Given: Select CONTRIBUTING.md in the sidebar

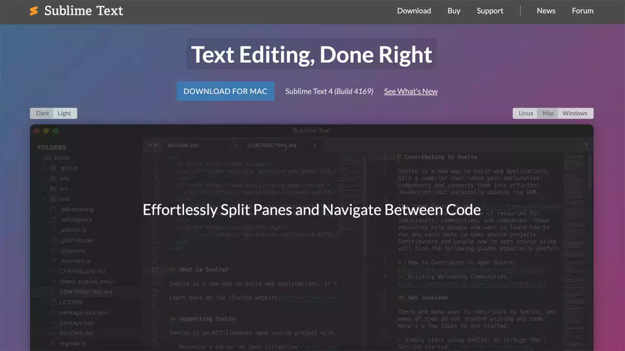Looking at the screenshot, I should [86, 292].
